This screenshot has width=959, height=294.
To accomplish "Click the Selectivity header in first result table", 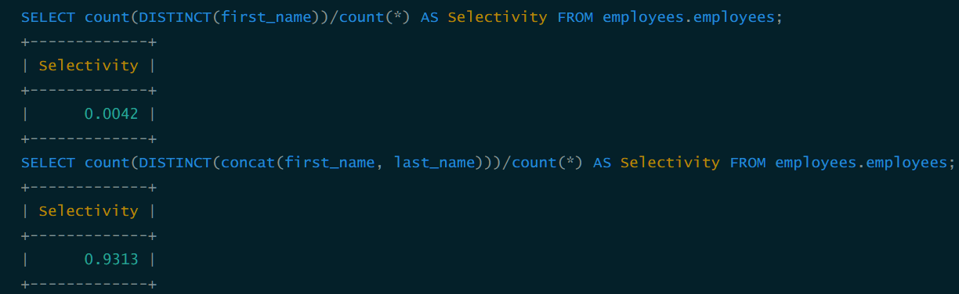I will 88,66.
